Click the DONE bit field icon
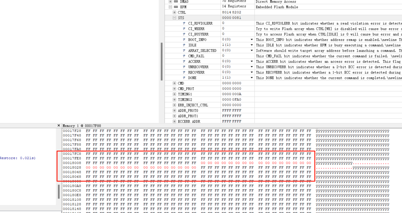Viewport: 402px width, 213px height. tap(184, 78)
